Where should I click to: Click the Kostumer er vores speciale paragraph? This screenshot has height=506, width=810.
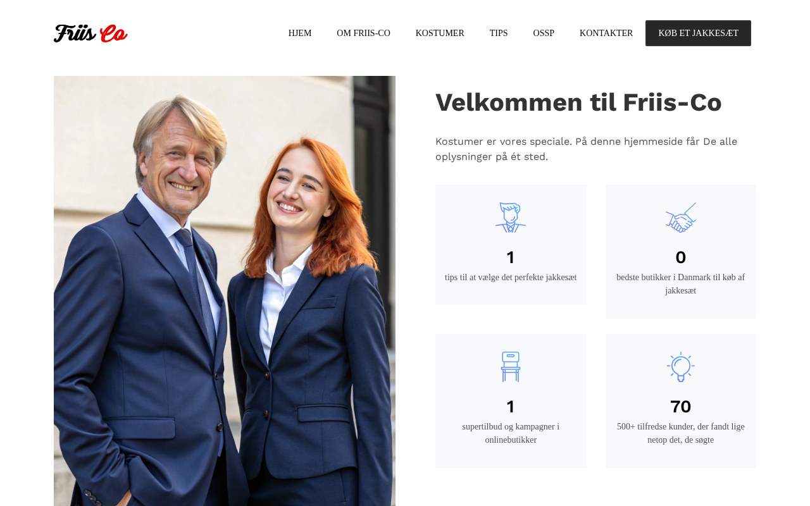tap(586, 149)
